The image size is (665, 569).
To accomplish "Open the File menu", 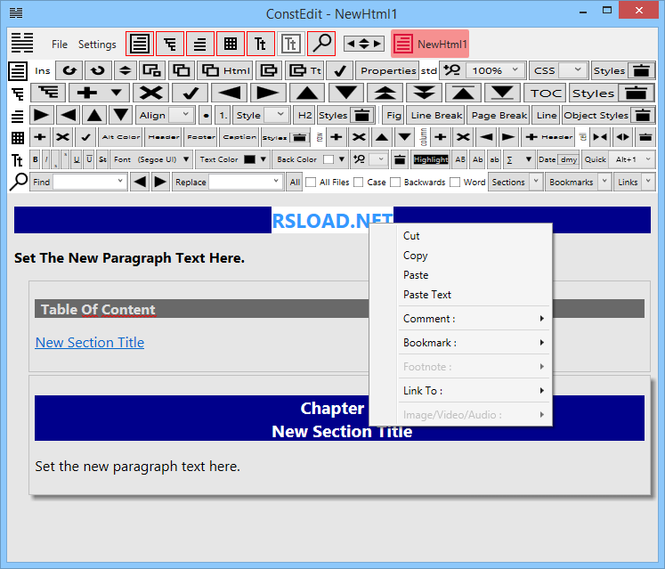I will 60,45.
